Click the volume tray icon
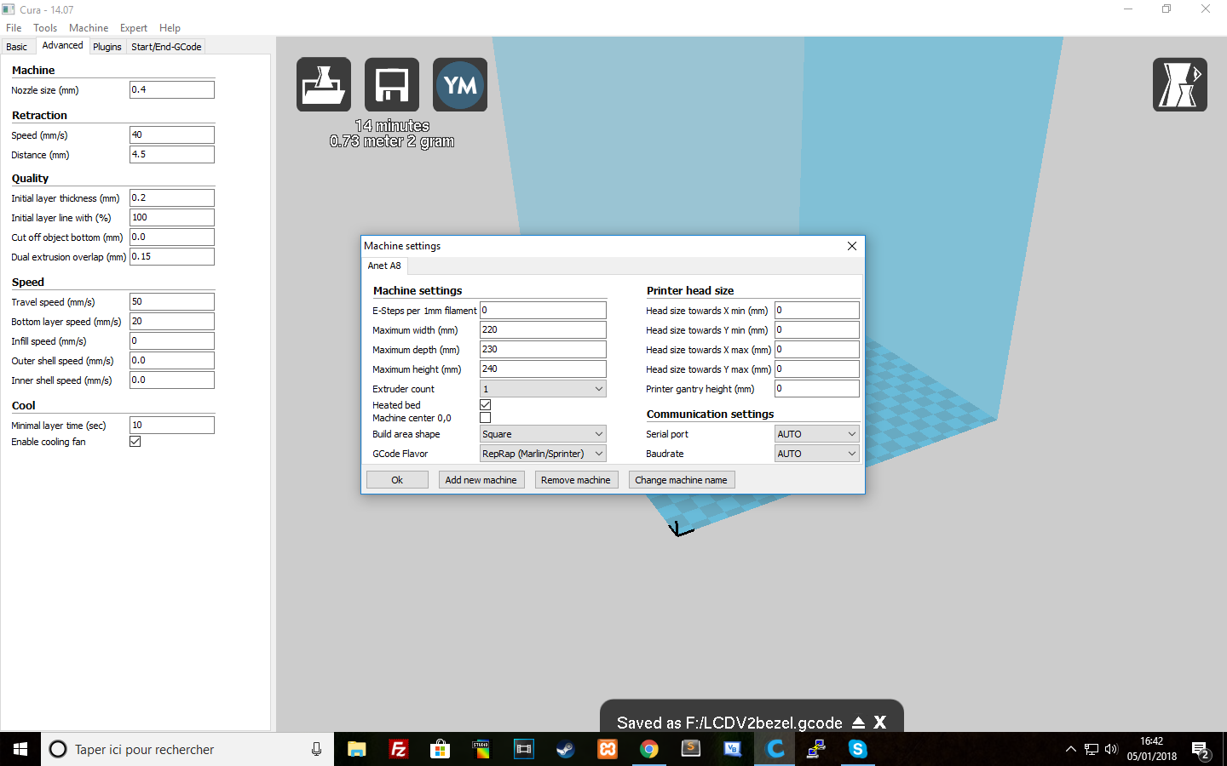 click(x=1111, y=749)
